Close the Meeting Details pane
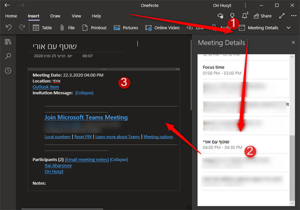Viewport: 300px width, 210px height. coord(293,43)
